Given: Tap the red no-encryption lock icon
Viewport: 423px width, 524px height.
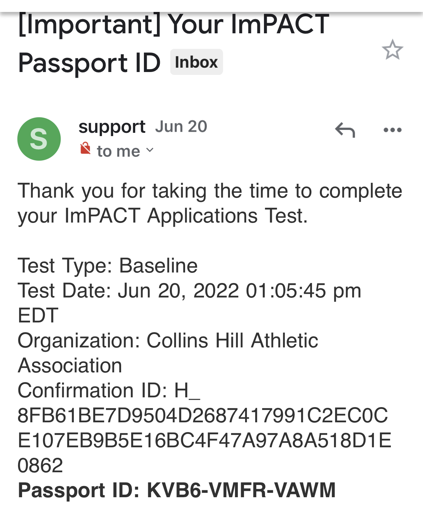Looking at the screenshot, I should click(85, 148).
